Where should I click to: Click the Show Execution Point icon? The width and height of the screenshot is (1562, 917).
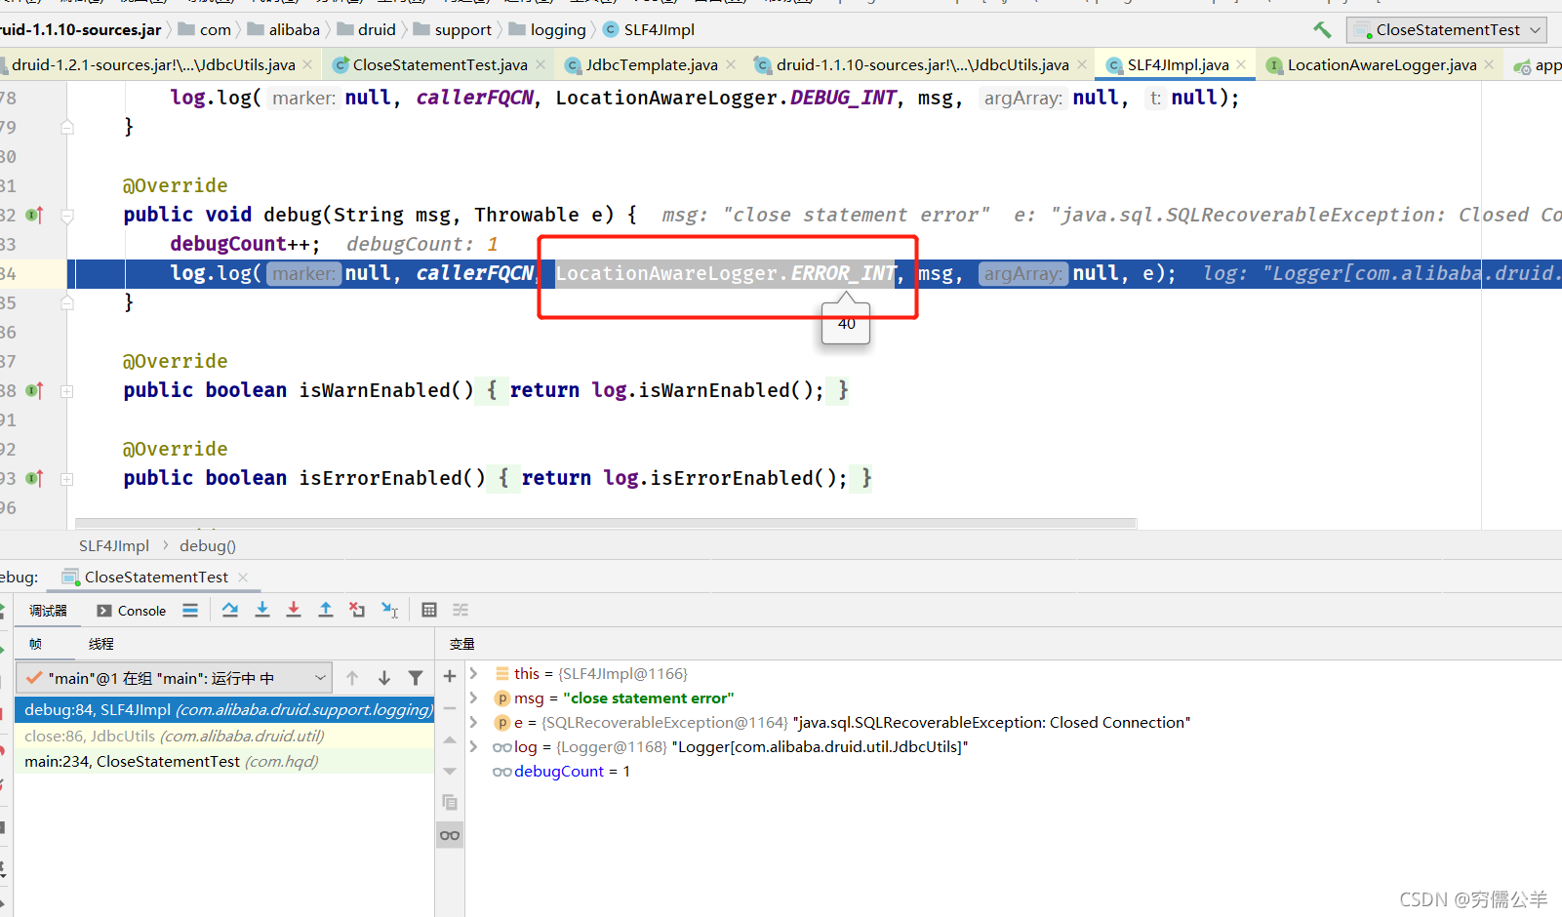pyautogui.click(x=190, y=611)
